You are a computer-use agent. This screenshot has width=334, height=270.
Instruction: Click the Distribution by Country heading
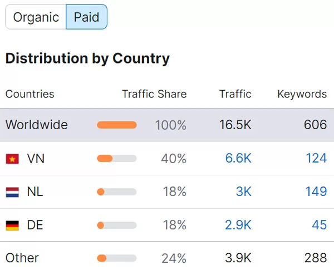[87, 58]
